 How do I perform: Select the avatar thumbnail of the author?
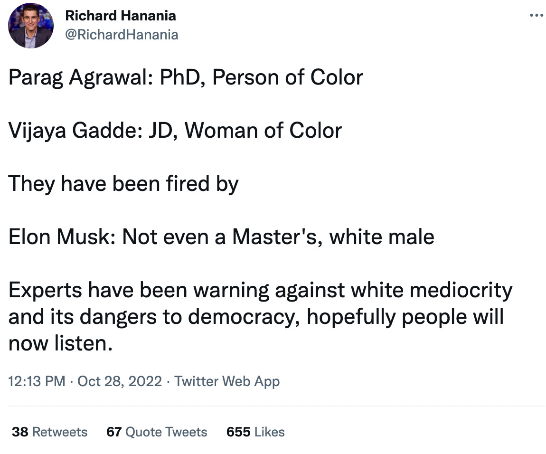point(30,26)
